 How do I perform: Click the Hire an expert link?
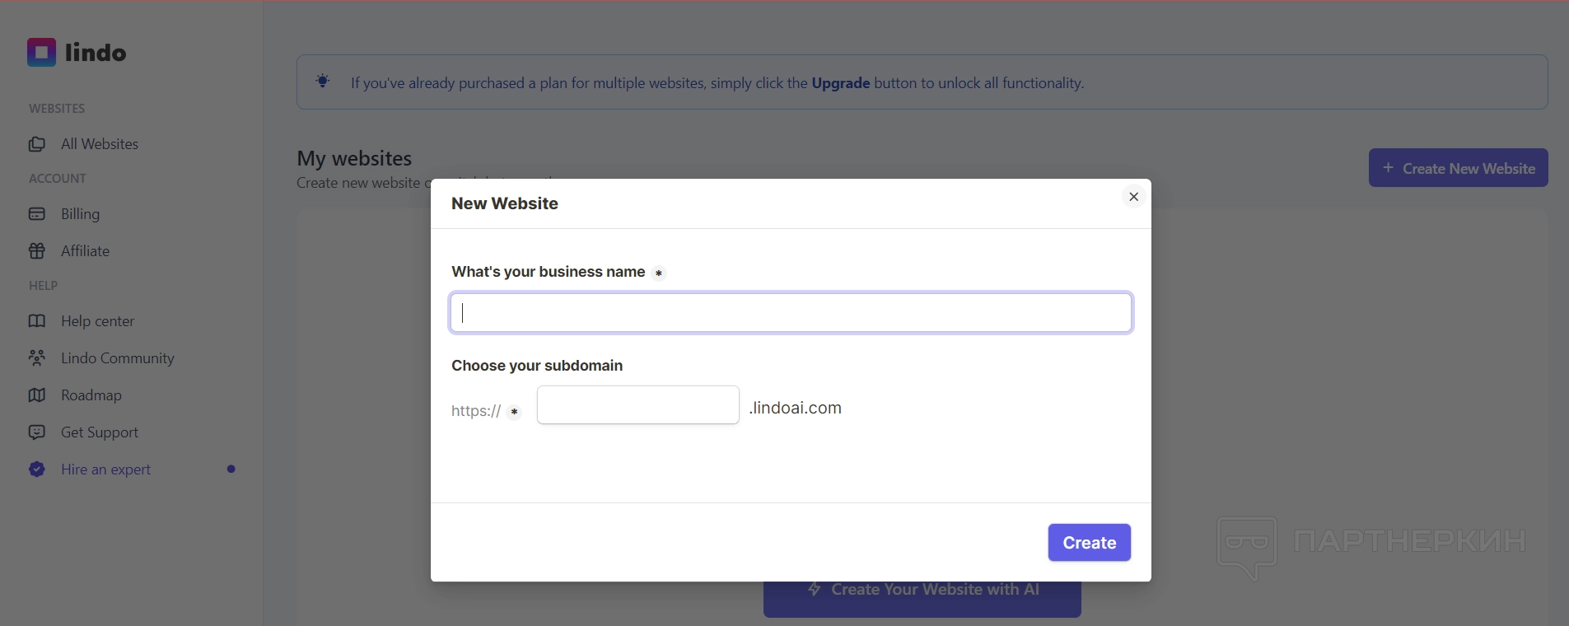click(x=105, y=469)
